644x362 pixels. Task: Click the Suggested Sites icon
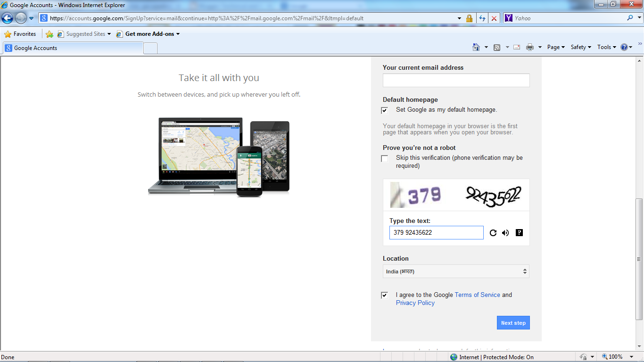coord(60,34)
